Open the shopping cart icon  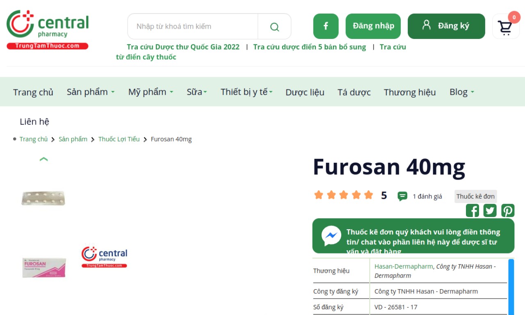(505, 27)
